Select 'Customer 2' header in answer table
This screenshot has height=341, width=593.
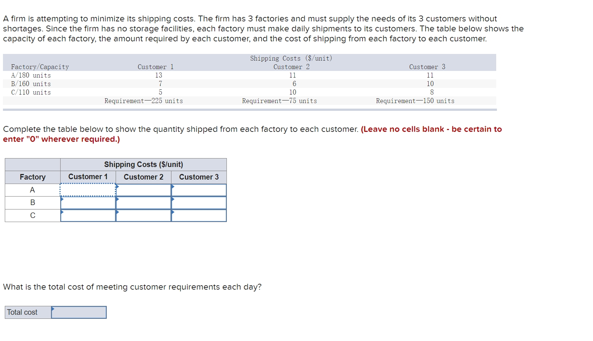(x=143, y=177)
